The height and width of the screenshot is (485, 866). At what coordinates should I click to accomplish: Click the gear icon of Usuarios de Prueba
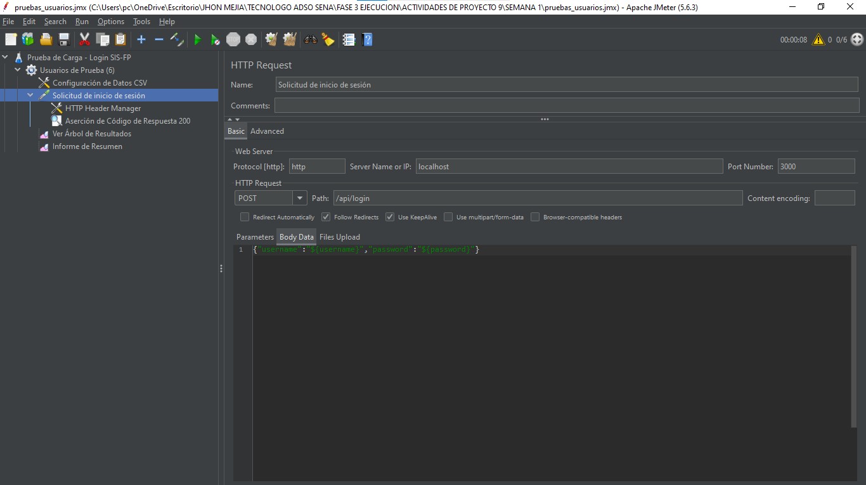[31, 70]
